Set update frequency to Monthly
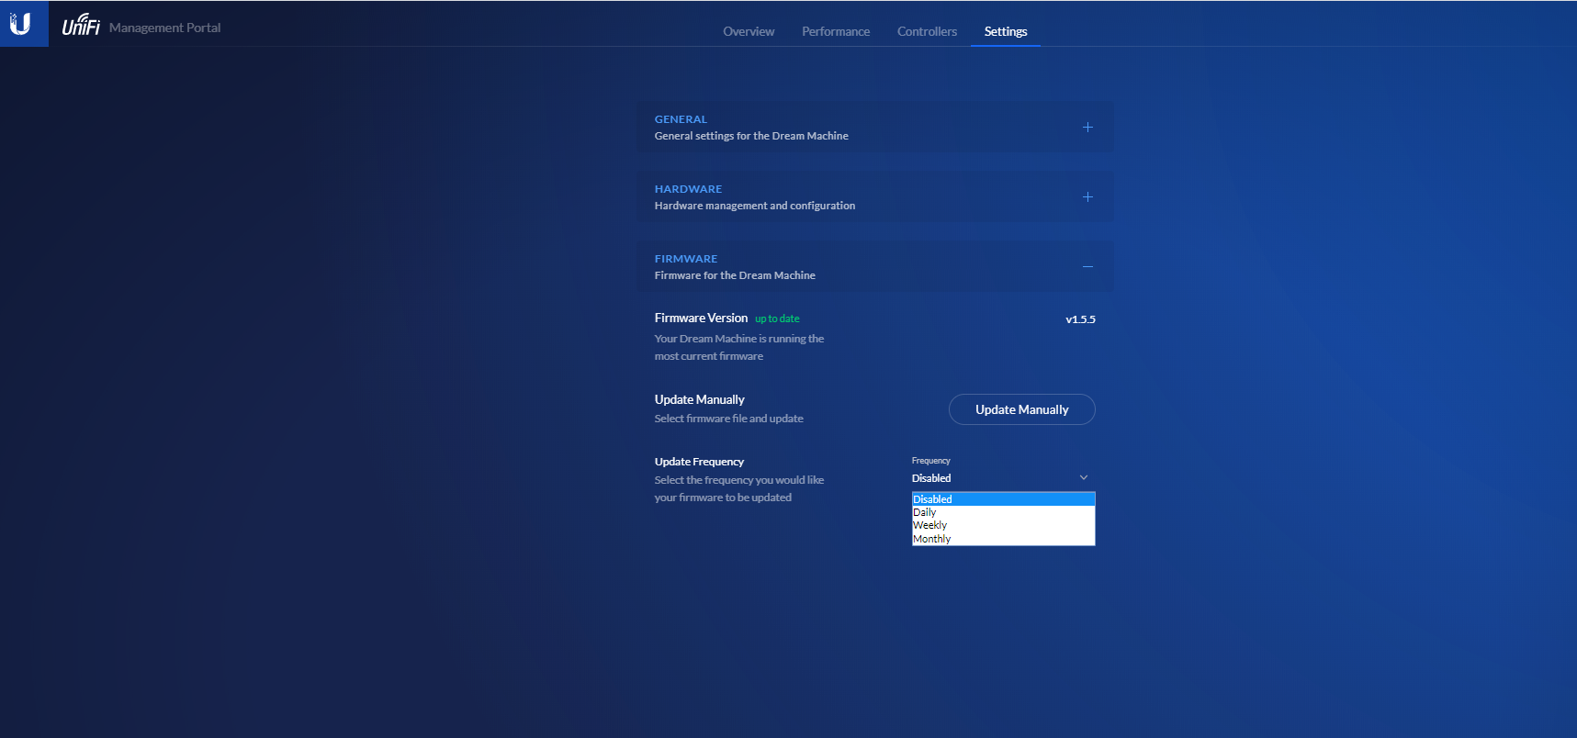The width and height of the screenshot is (1577, 738). pos(931,539)
